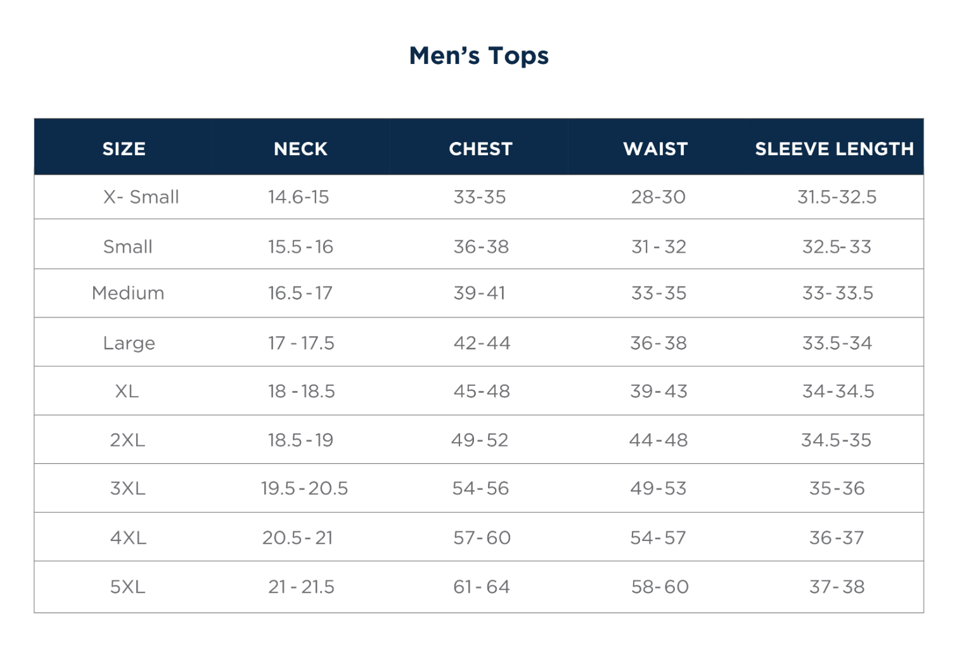Click the WAIST column header

tap(655, 149)
